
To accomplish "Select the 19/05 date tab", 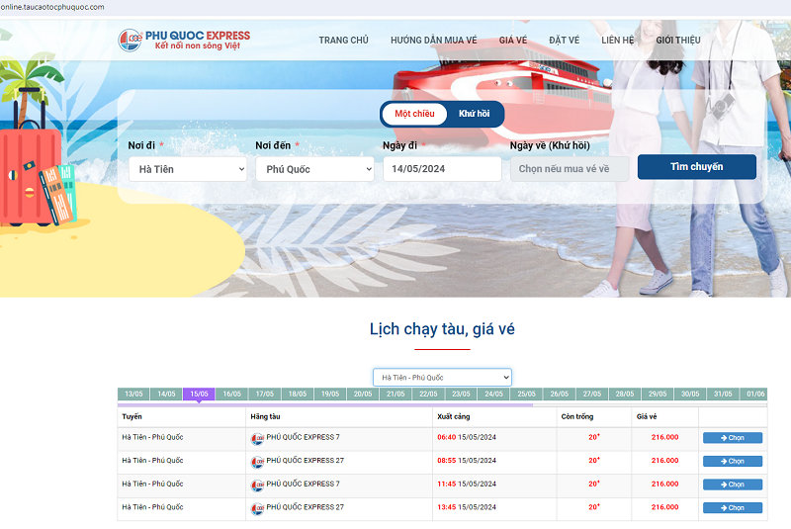I will coord(330,394).
